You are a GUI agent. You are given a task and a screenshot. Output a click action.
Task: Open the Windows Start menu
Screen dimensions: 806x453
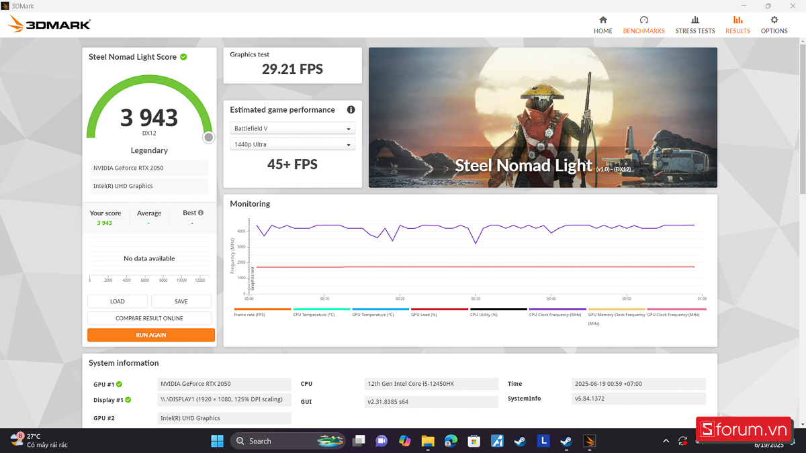tap(218, 441)
